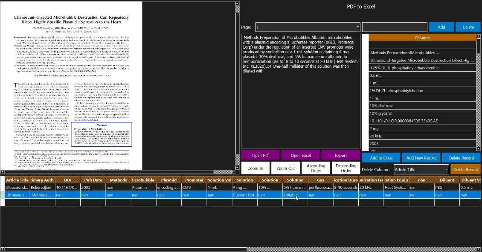The height and width of the screenshot is (252, 482).
Task: Click the 'Custom Text' cell in the second row
Action: click(245, 195)
